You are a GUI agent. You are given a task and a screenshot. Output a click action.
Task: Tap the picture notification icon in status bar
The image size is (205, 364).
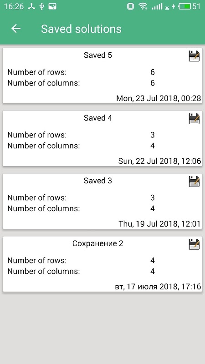tap(52, 6)
